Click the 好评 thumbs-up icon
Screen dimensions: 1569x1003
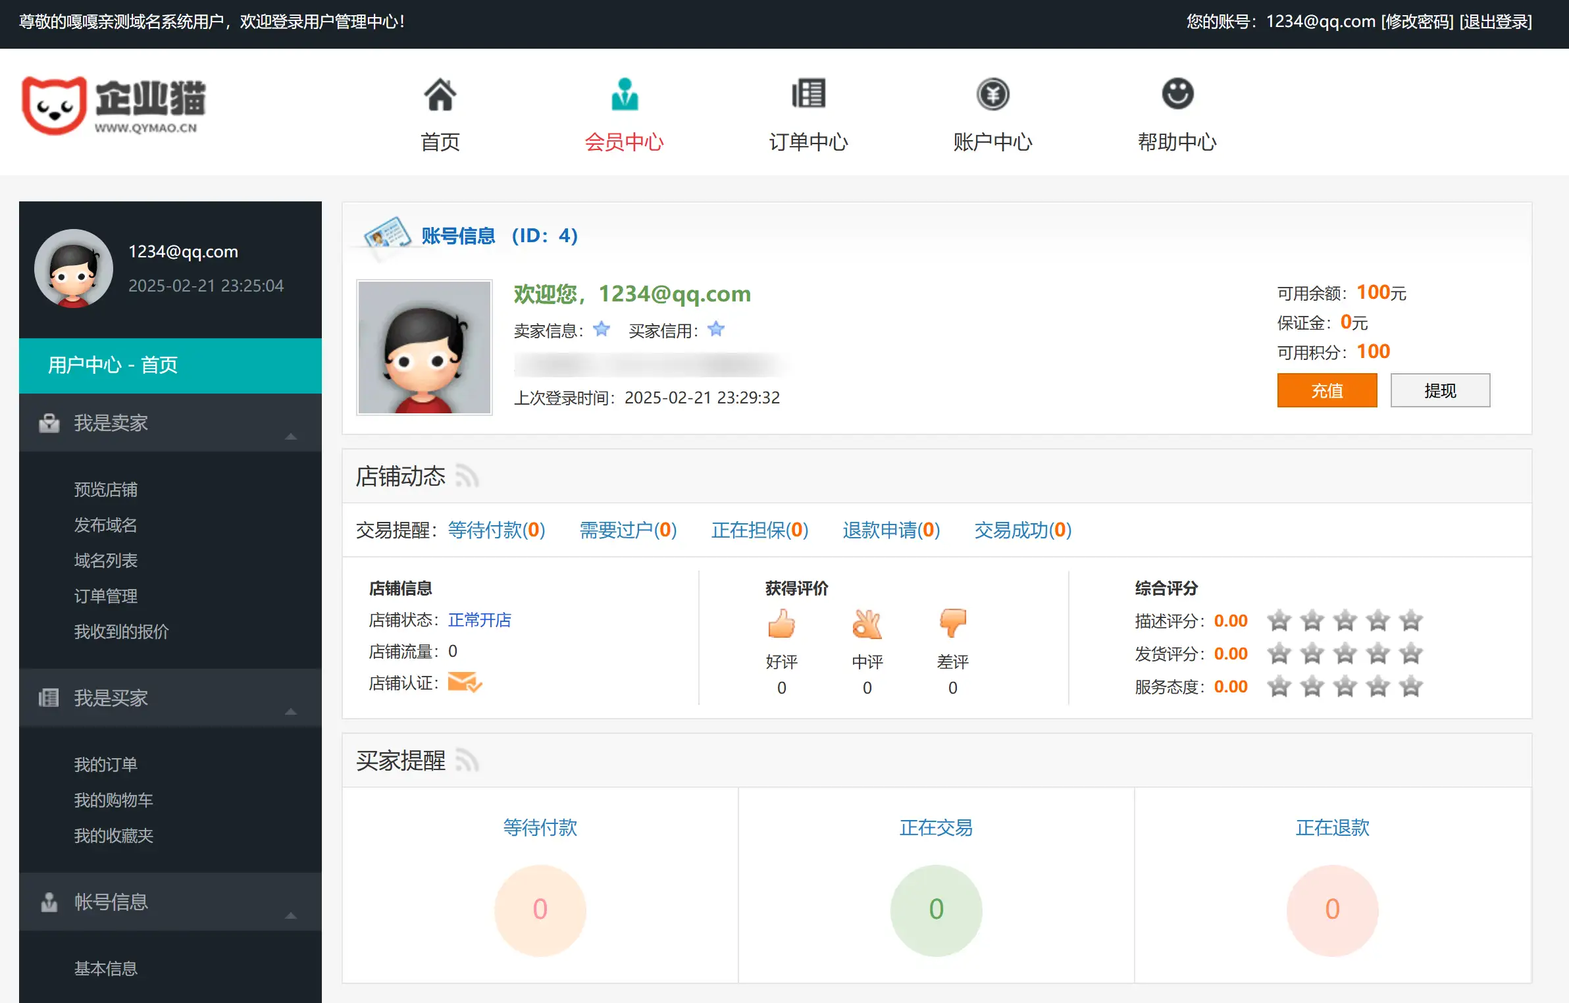[x=781, y=624]
